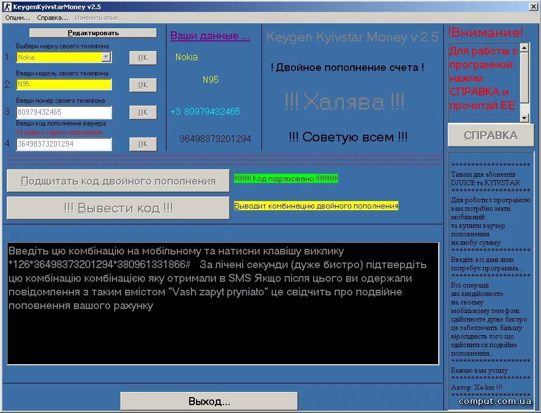Click the down scroll arrow in warning panel
541x413 pixels.
(x=523, y=118)
